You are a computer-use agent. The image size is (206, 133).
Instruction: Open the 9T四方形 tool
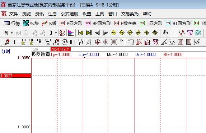coord(178,23)
